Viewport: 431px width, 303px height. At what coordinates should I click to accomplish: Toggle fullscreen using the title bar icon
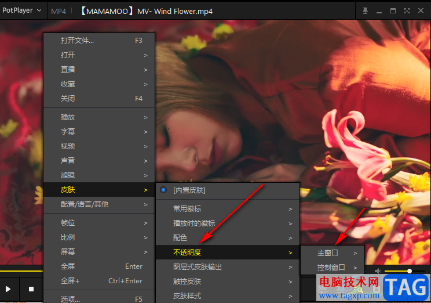click(x=407, y=11)
